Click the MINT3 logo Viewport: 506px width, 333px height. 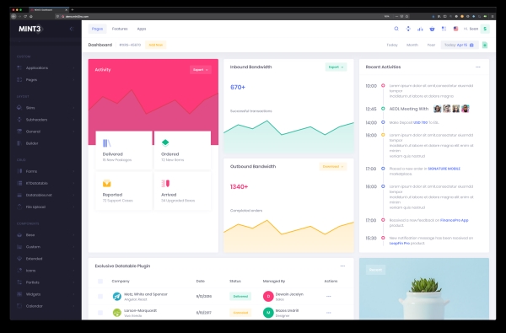[x=30, y=29]
